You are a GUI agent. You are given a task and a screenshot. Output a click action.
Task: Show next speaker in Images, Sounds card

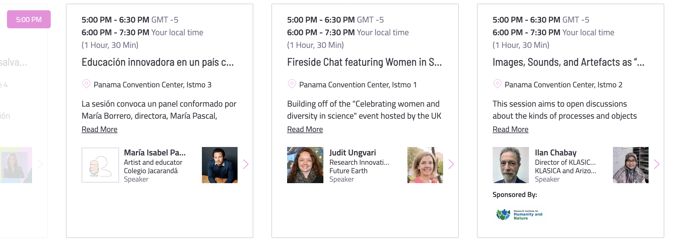[x=657, y=164]
